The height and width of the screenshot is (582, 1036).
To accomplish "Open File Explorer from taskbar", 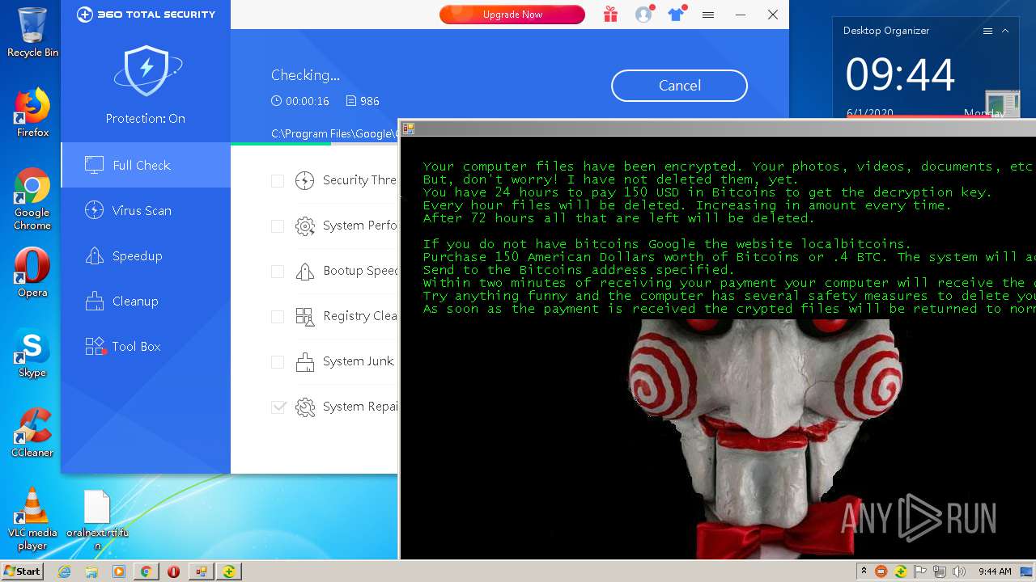I will click(91, 571).
